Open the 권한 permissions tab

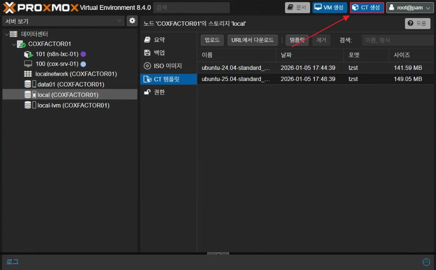pos(168,92)
